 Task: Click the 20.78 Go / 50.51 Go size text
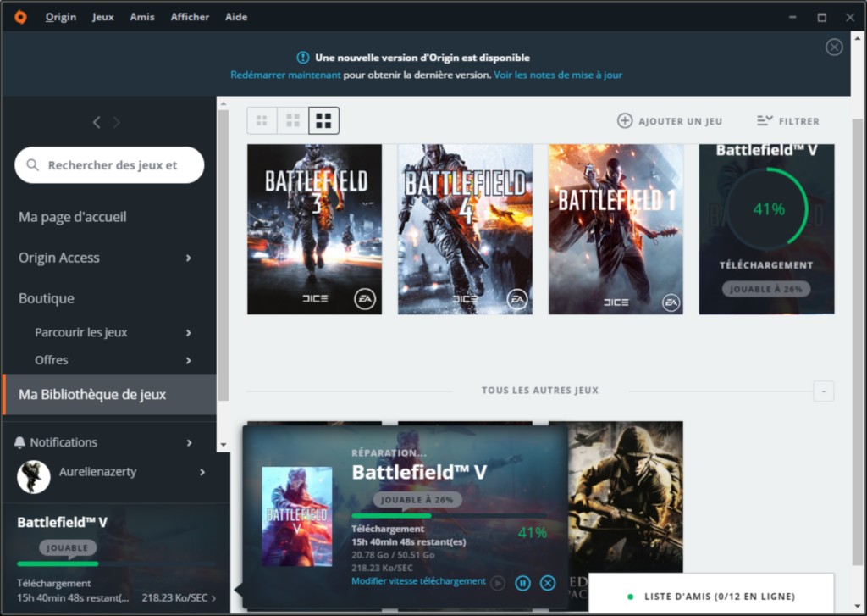click(393, 554)
